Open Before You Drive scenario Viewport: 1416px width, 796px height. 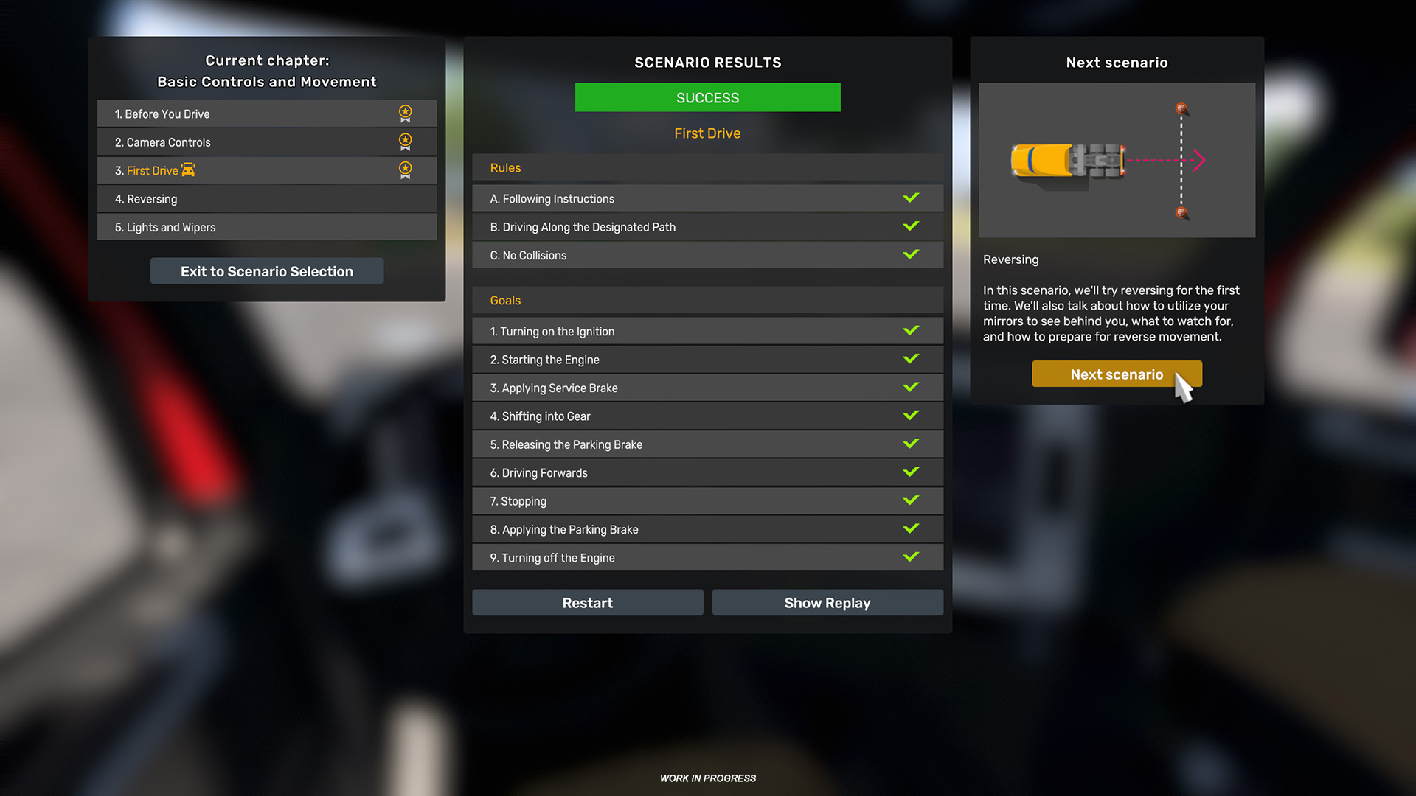[x=267, y=114]
